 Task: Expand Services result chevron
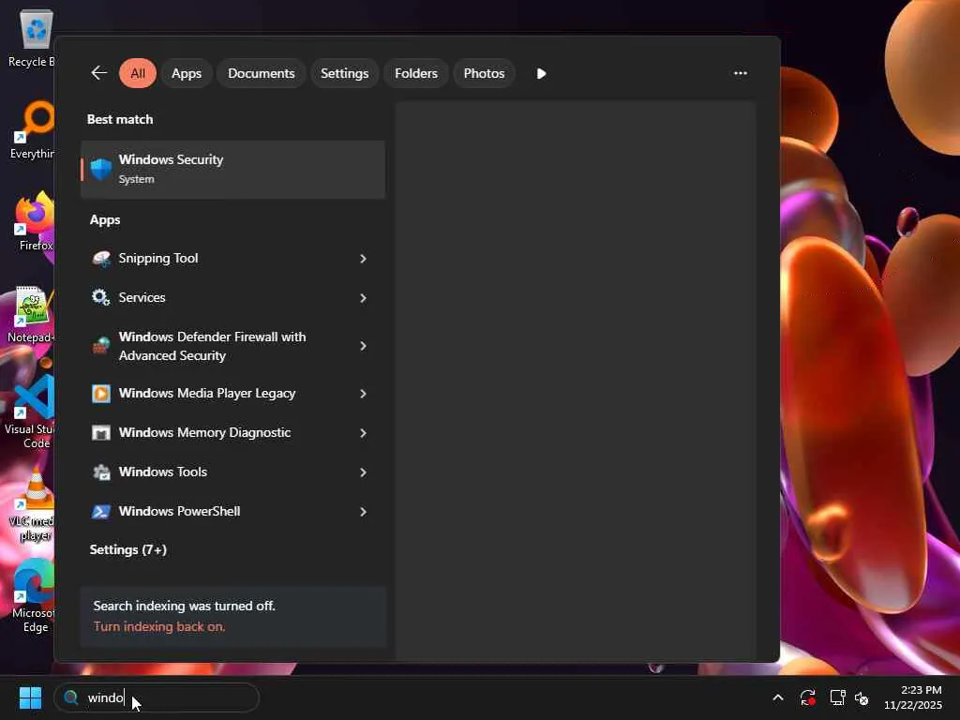363,298
